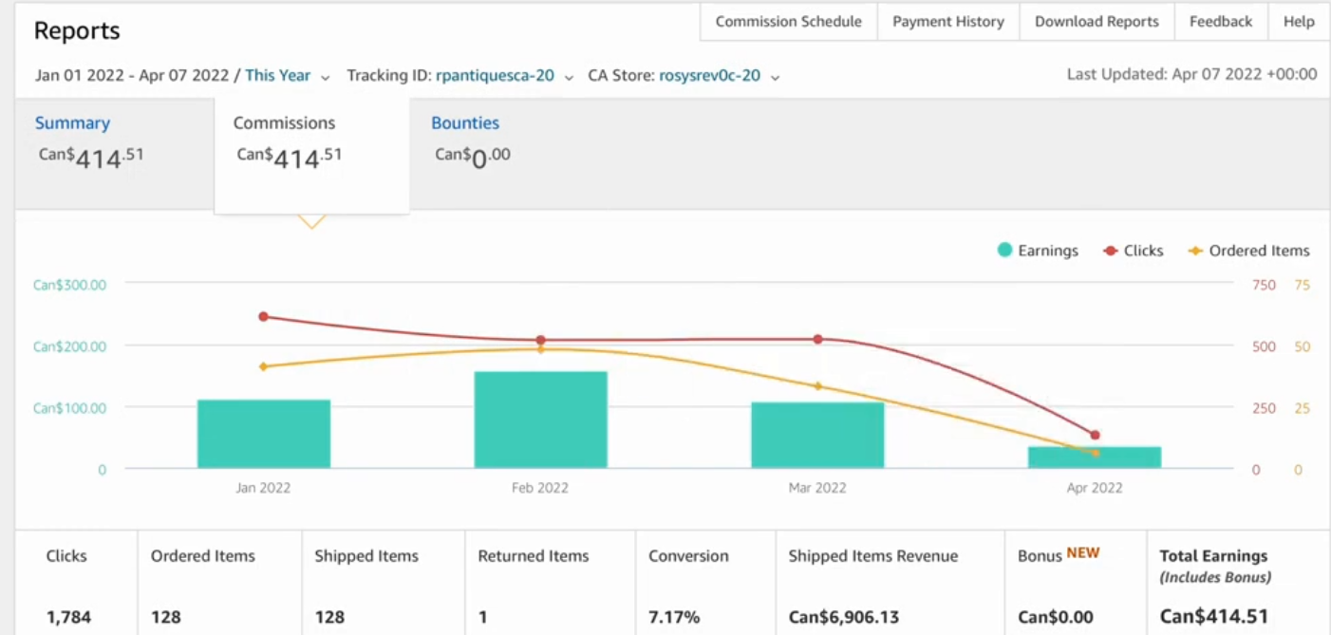Expand the Tracking ID dropdown chevron
This screenshot has height=635, width=1331.
click(569, 77)
